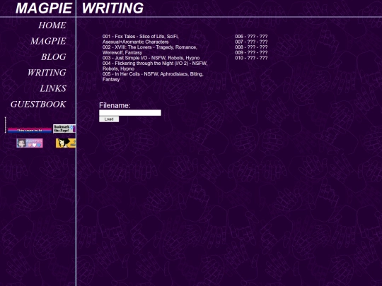
Task: Click the Load button
Action: tap(109, 119)
